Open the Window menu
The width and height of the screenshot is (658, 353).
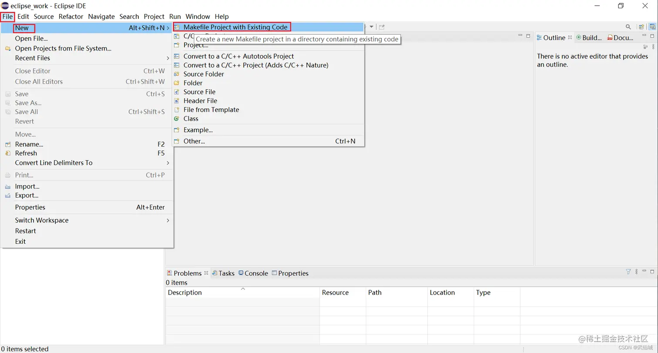pos(198,17)
